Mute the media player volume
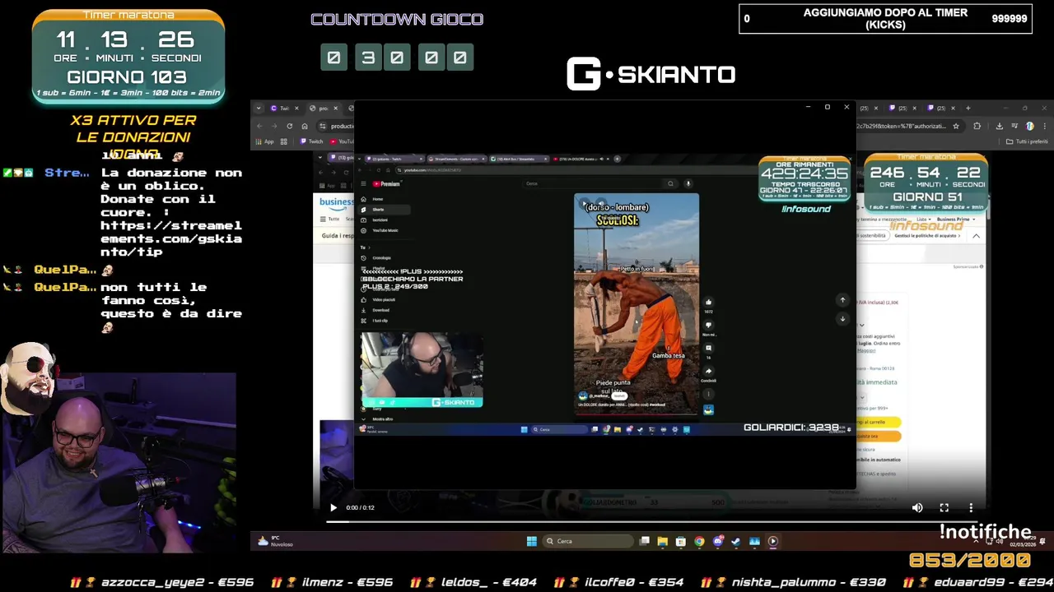The image size is (1054, 592). click(x=917, y=507)
